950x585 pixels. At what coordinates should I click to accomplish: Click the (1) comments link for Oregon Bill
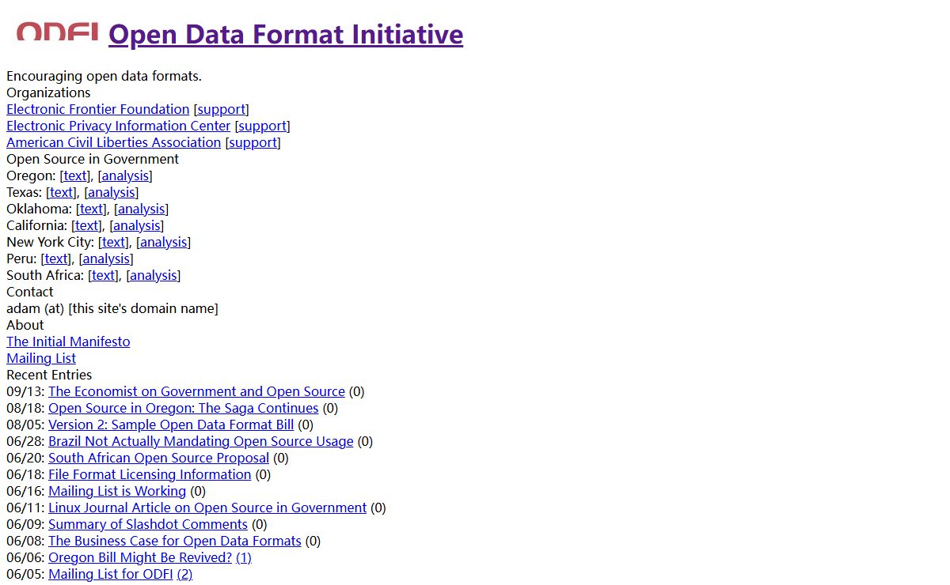coord(244,557)
